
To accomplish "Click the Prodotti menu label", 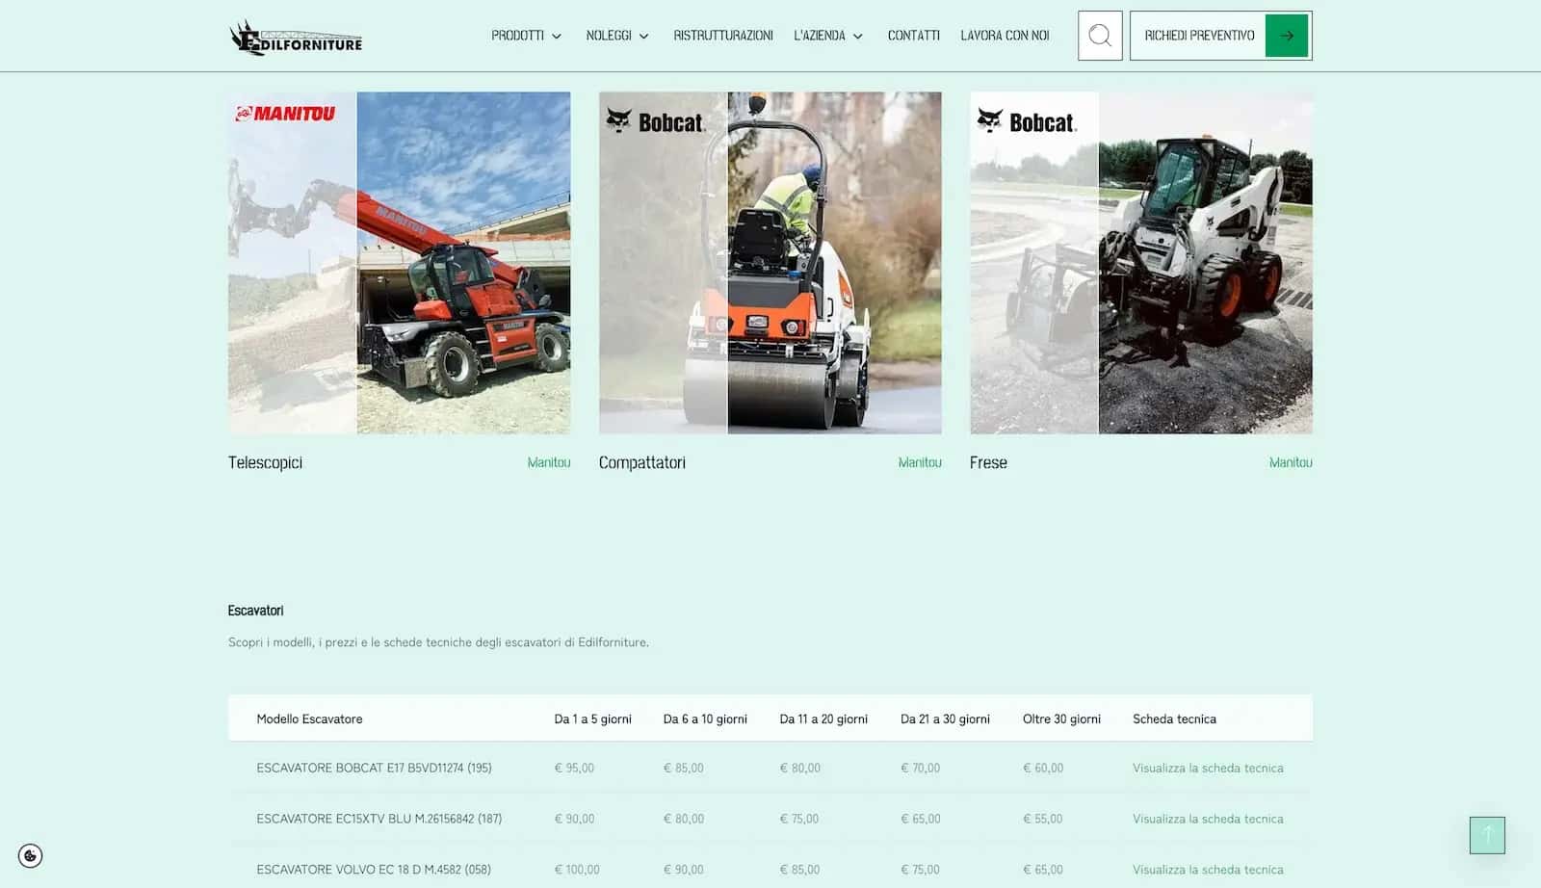I will 518,36.
